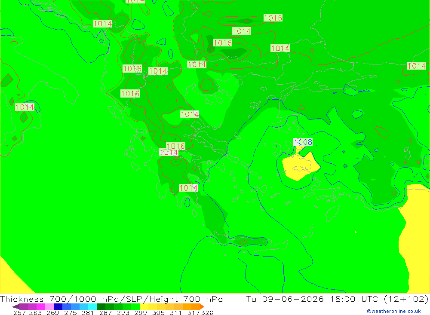The image size is (430, 315).
Task: Pick the bright magenta legend swatch
Action: 40,306
